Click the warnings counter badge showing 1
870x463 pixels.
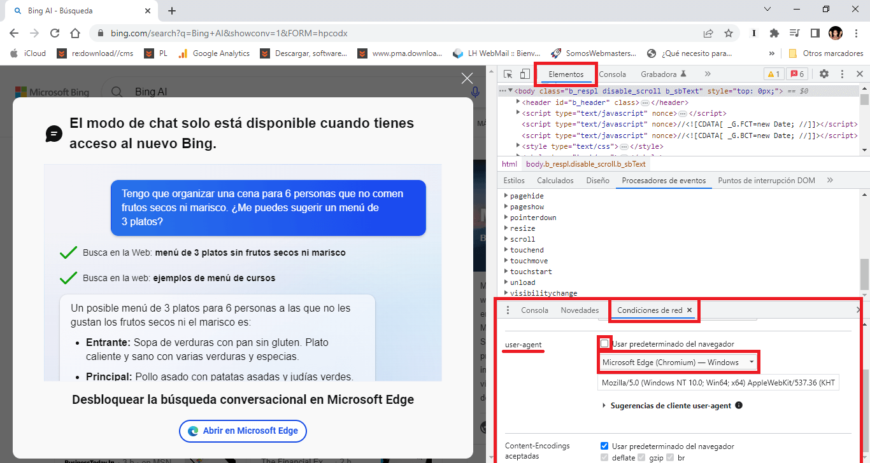pos(773,74)
